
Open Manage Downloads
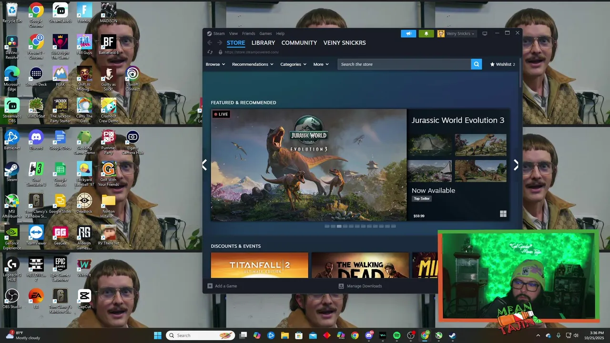tap(360, 286)
